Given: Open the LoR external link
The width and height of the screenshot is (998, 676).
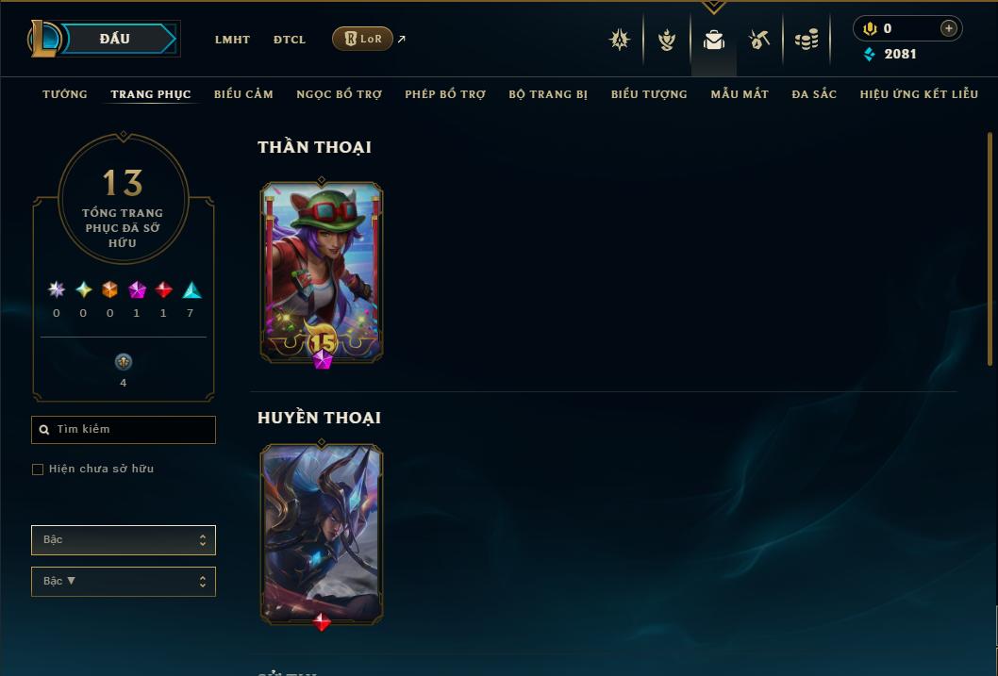Looking at the screenshot, I should tap(363, 39).
